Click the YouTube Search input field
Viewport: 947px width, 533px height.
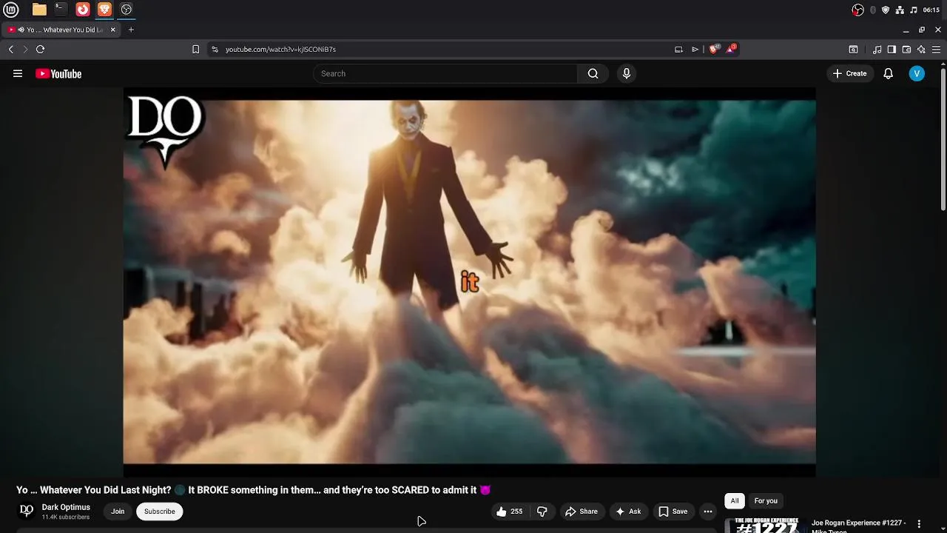pos(445,73)
